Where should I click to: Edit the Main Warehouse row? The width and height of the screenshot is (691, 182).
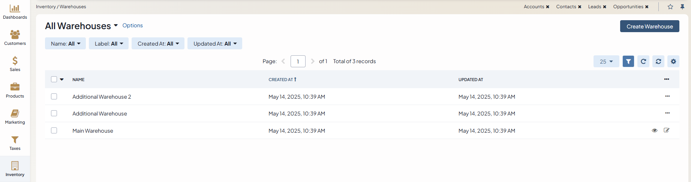click(667, 130)
